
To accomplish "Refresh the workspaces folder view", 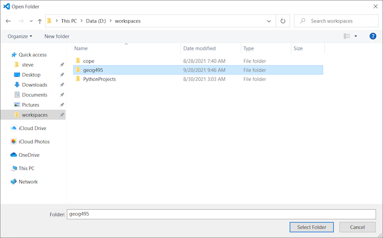I will click(283, 21).
